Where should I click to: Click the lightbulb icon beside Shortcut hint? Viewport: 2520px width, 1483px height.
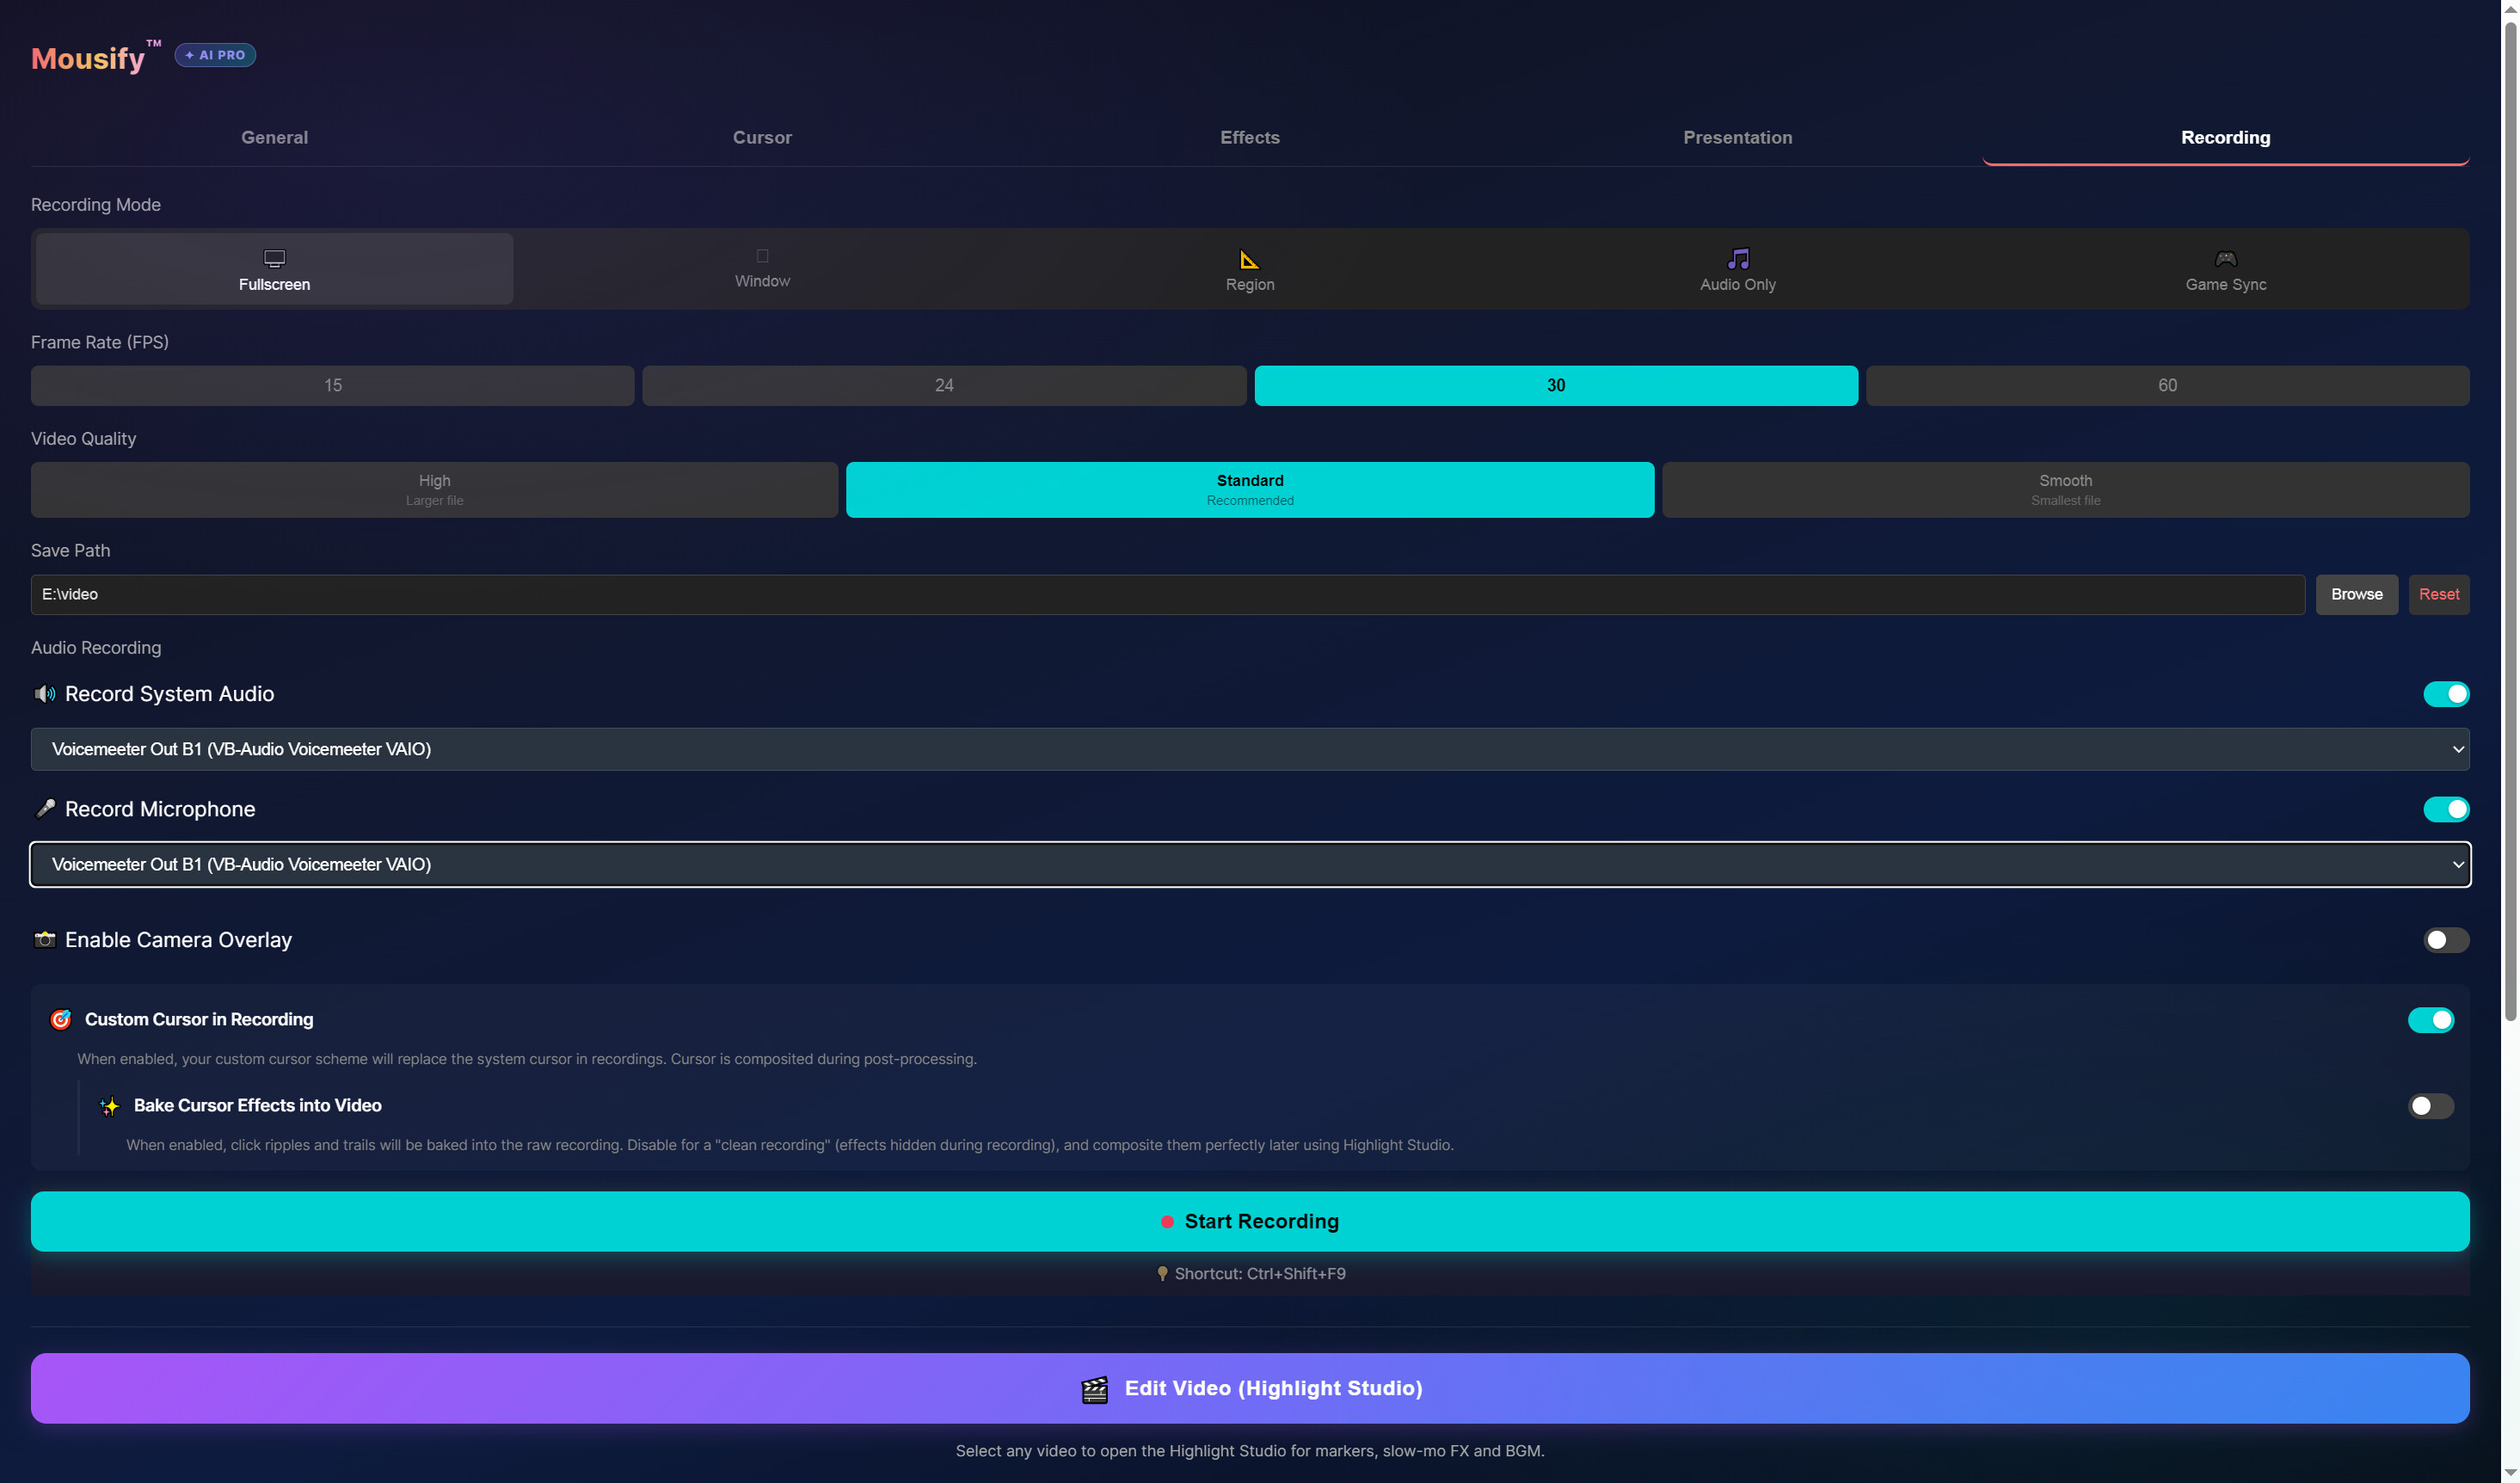(1162, 1274)
